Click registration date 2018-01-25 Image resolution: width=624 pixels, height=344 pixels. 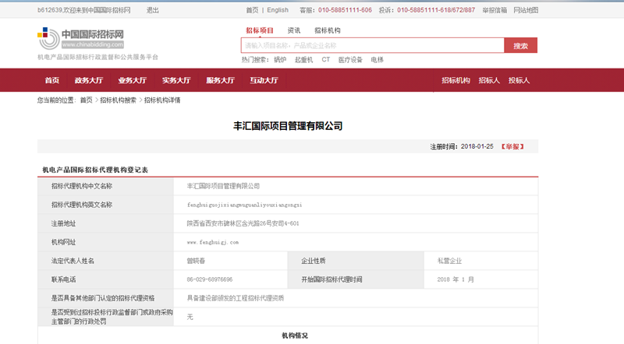(x=477, y=146)
